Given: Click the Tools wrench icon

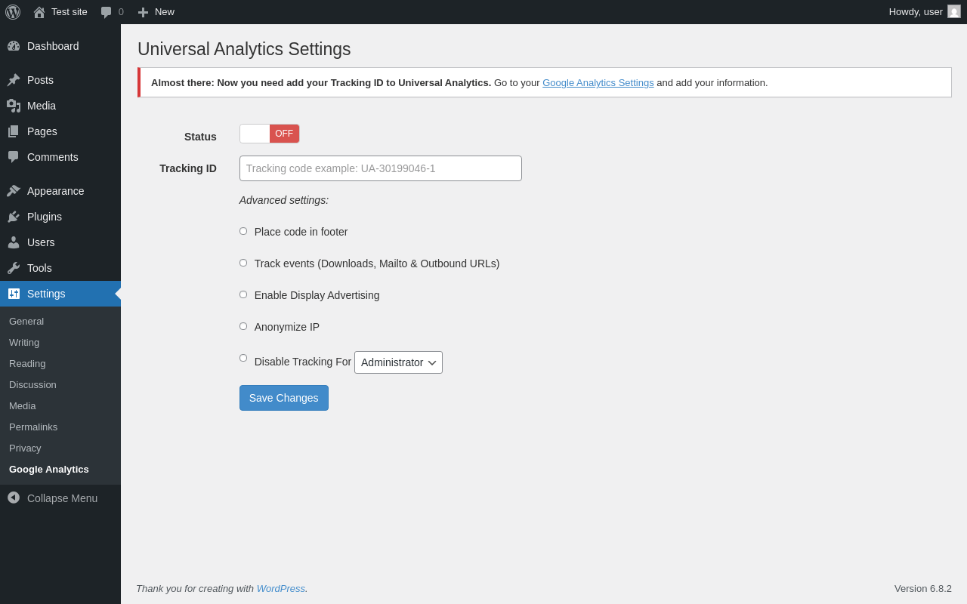Looking at the screenshot, I should (14, 268).
